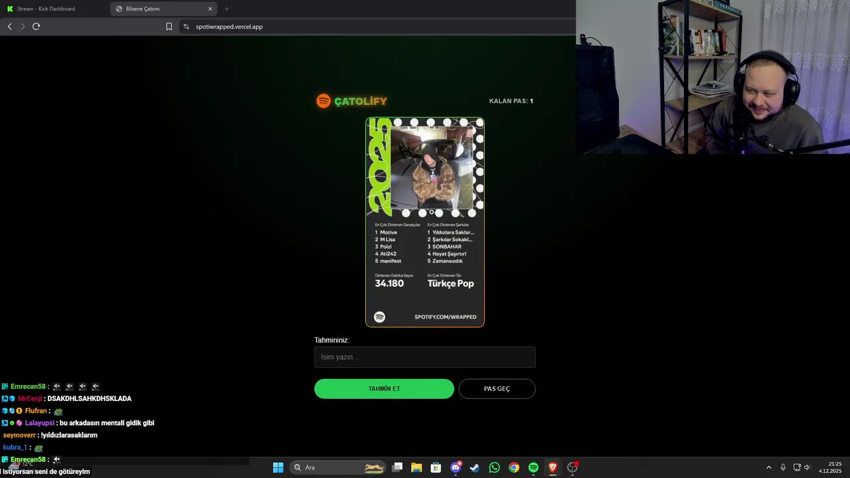Image resolution: width=850 pixels, height=478 pixels.
Task: Open a new browser tab
Action: tap(226, 9)
